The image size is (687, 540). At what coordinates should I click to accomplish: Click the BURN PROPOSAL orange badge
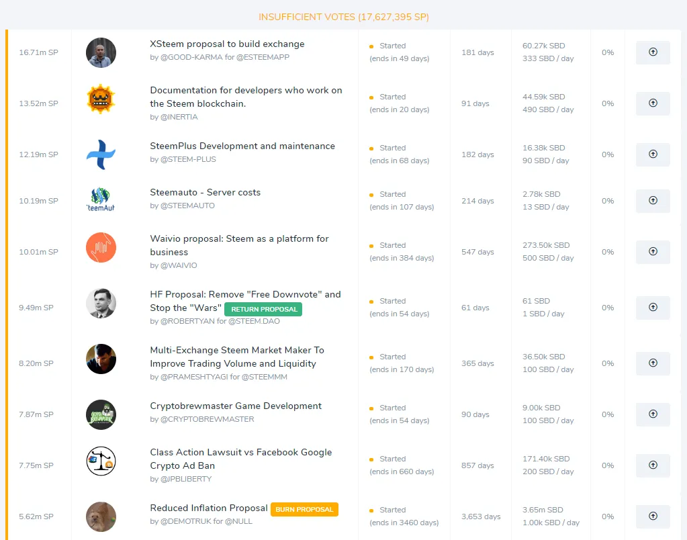(304, 509)
